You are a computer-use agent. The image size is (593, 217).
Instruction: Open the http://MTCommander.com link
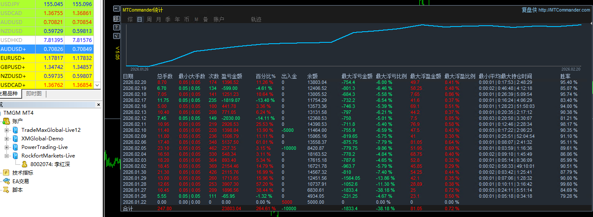point(564,10)
